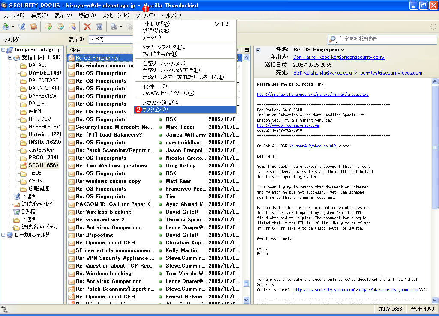Click the online/offline status icon in the status bar
The image size is (439, 316).
point(4,309)
